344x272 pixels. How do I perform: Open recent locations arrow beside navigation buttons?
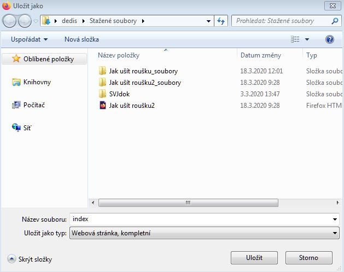coord(36,21)
